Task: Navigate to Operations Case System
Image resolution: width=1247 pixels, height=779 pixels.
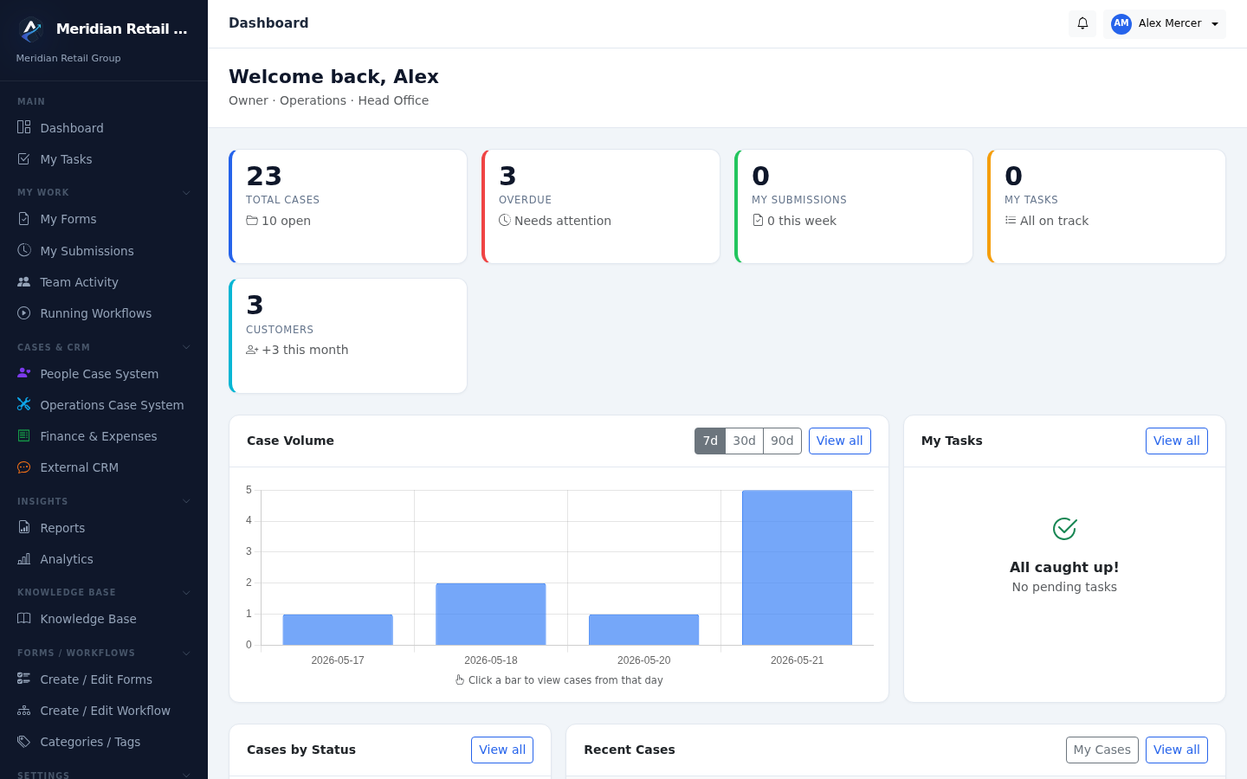Action: tap(104, 405)
